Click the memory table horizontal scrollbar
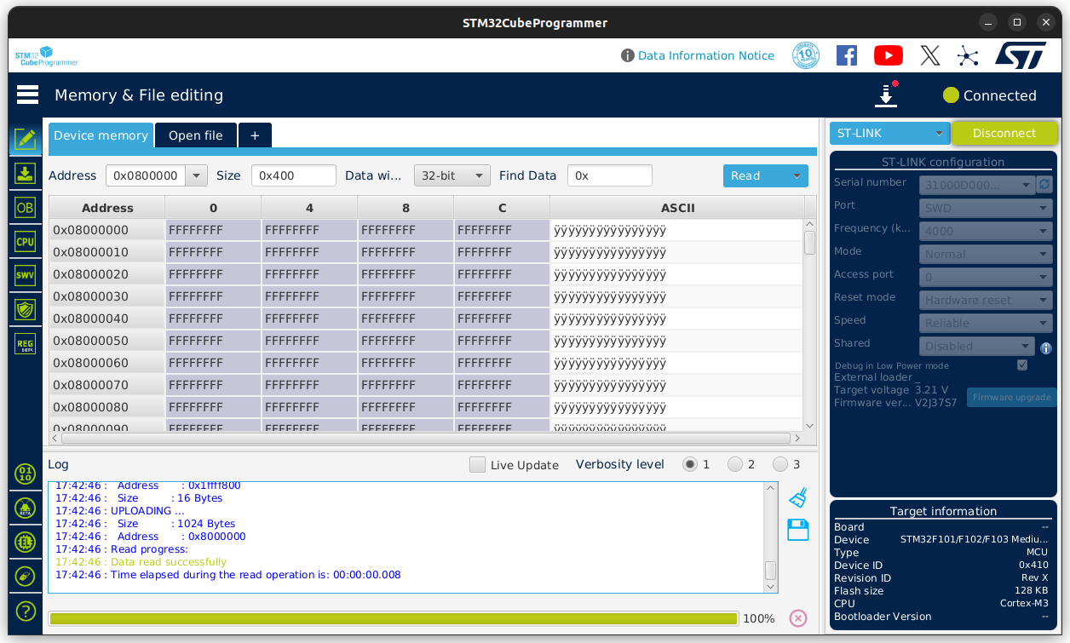 coord(426,438)
